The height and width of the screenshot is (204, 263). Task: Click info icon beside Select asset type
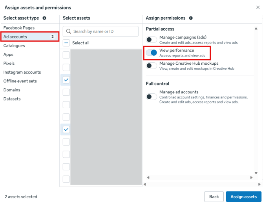[44, 18]
